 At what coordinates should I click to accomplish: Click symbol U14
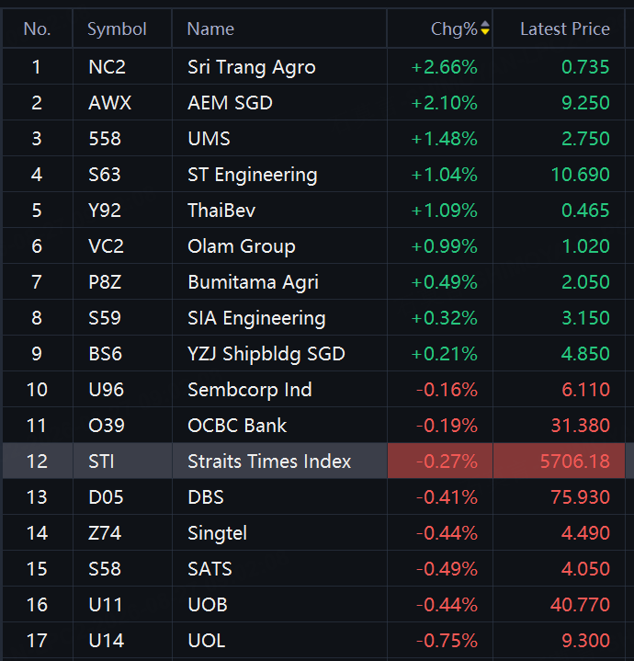point(107,641)
